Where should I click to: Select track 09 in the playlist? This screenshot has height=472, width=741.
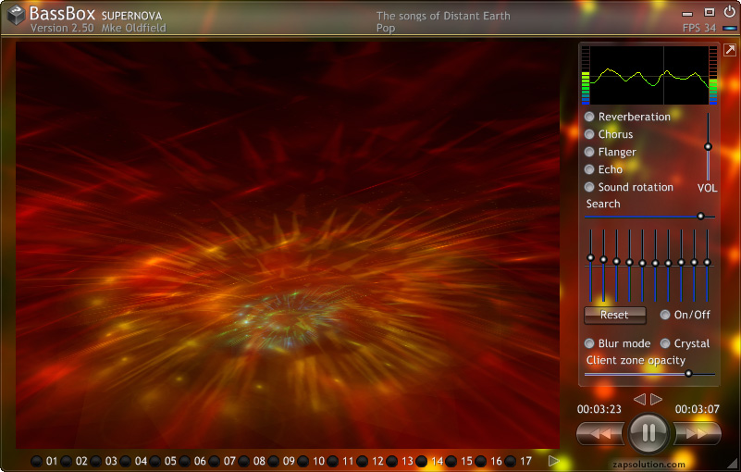[274, 461]
